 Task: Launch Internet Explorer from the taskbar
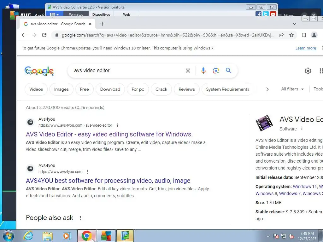click(28, 236)
